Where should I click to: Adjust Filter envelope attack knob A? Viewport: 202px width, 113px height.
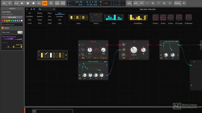pos(85,75)
